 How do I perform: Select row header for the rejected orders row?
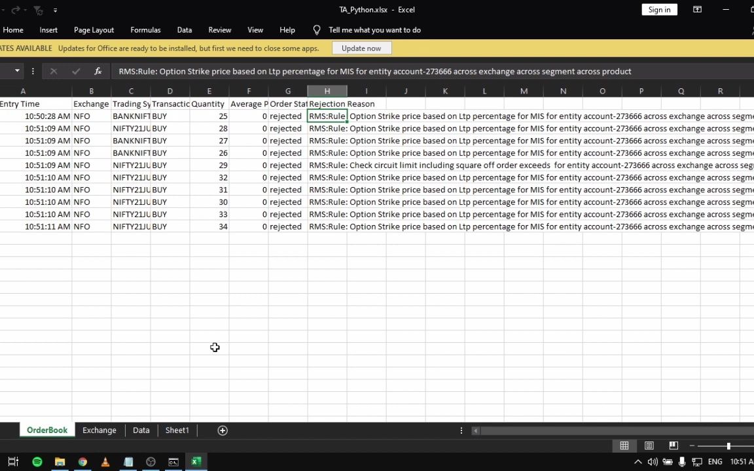coord(2,116)
